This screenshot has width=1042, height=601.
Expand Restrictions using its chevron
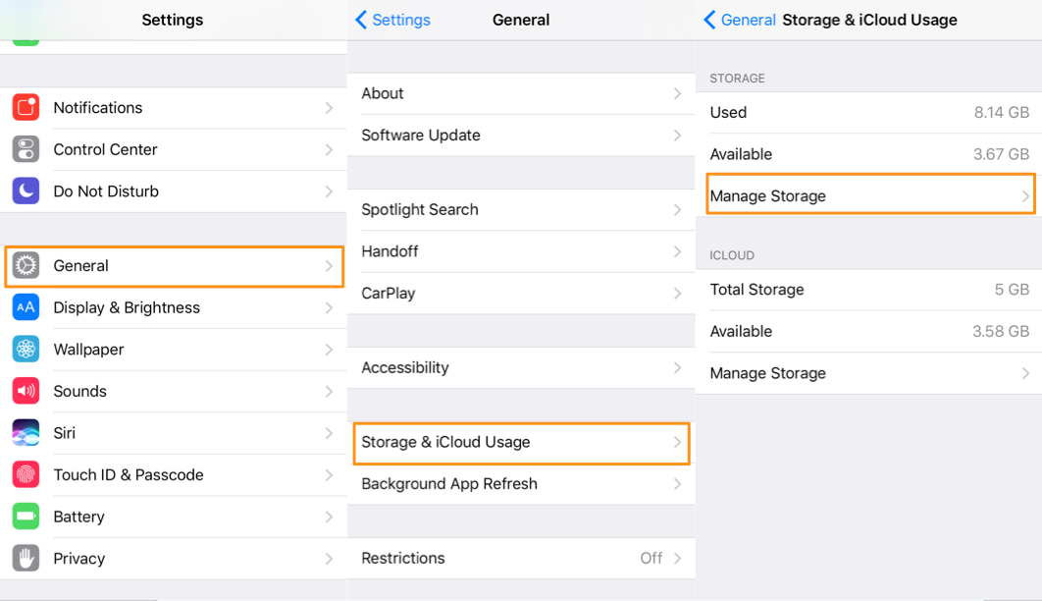[677, 559]
